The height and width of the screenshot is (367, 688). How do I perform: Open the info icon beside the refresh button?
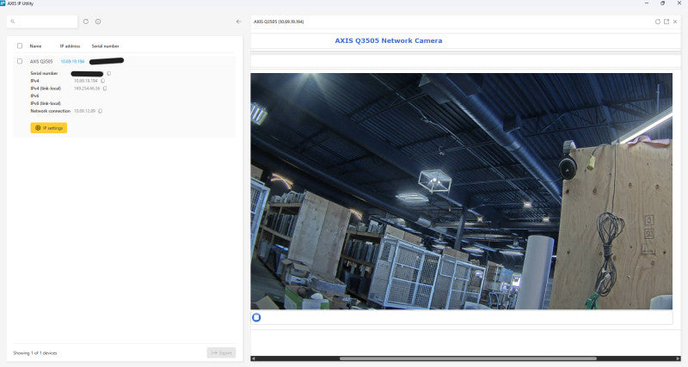pos(98,21)
